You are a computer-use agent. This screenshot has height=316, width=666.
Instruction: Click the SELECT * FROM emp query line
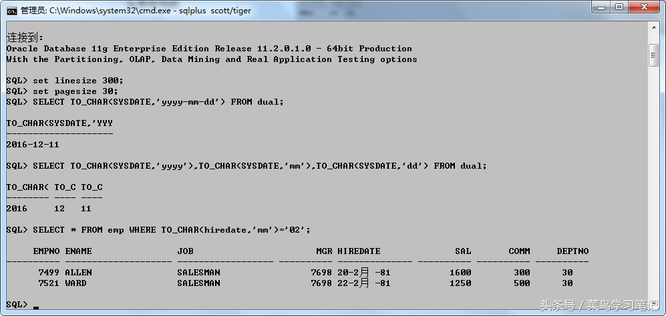(158, 229)
